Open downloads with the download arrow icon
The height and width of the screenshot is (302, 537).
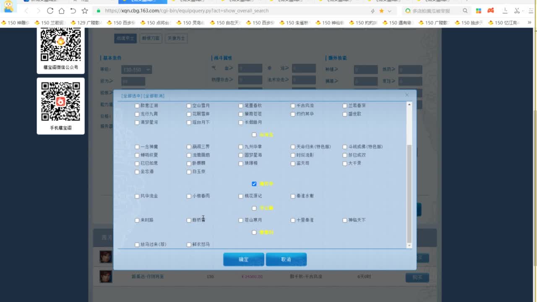pos(506,11)
